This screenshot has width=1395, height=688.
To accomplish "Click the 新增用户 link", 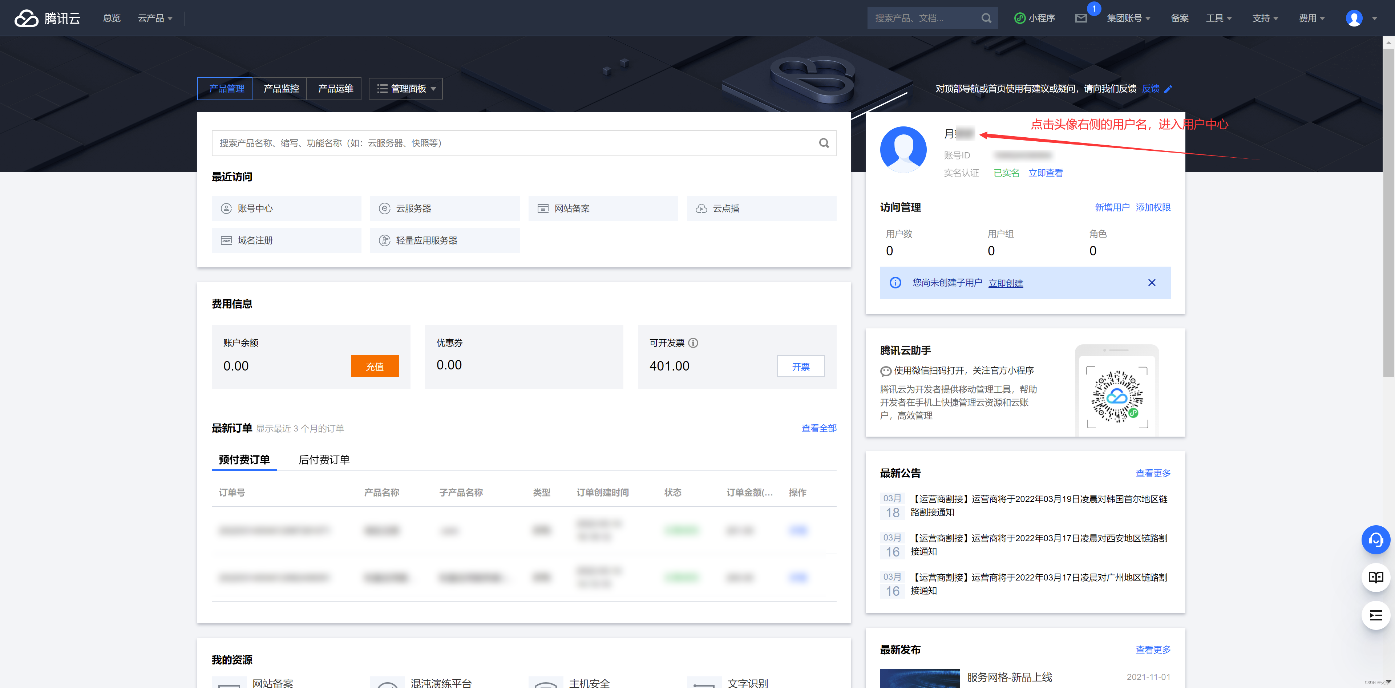I will coord(1112,207).
